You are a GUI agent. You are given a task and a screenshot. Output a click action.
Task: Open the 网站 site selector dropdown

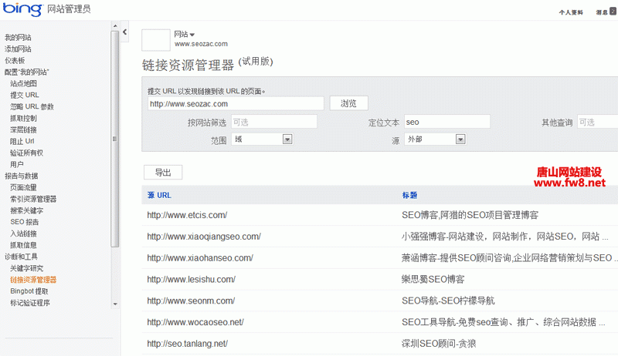(x=185, y=34)
